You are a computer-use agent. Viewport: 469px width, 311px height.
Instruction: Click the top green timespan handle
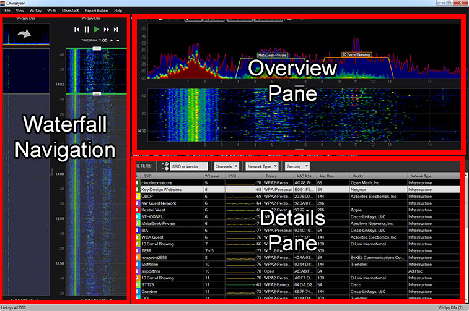click(96, 48)
